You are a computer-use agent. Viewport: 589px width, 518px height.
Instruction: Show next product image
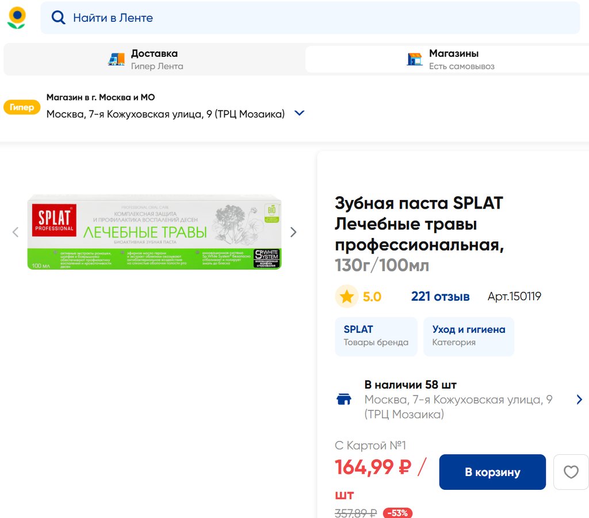point(293,232)
